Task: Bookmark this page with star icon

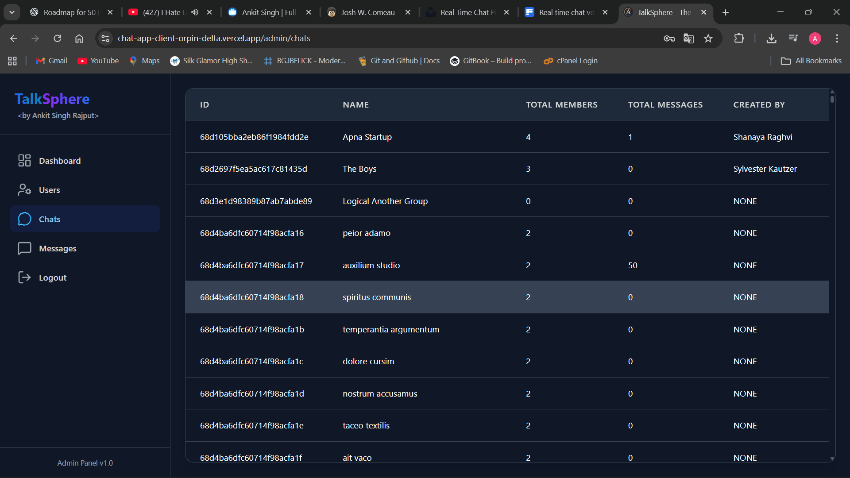Action: [708, 39]
